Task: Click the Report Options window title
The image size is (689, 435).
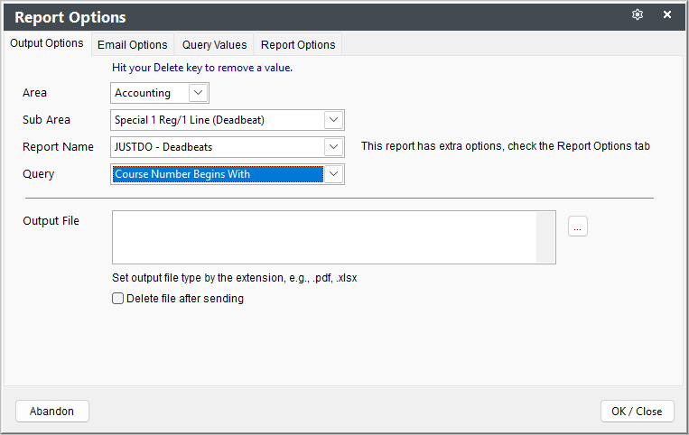Action: (x=70, y=17)
